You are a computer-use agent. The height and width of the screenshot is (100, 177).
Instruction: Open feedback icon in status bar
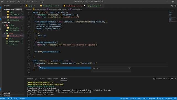[175, 99]
